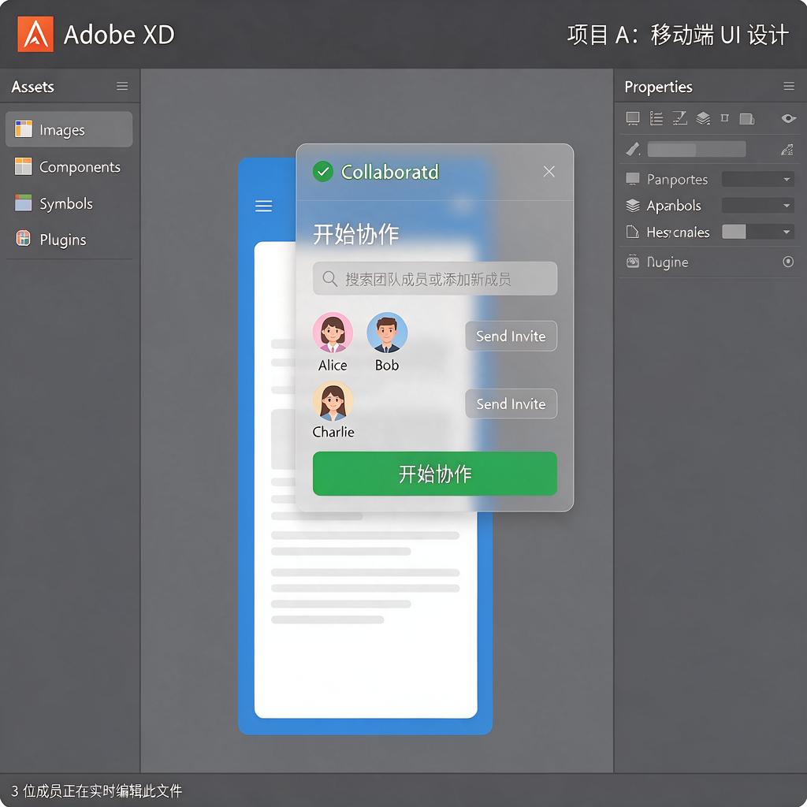Click the Collaboratd title text
The height and width of the screenshot is (807, 807).
click(390, 172)
